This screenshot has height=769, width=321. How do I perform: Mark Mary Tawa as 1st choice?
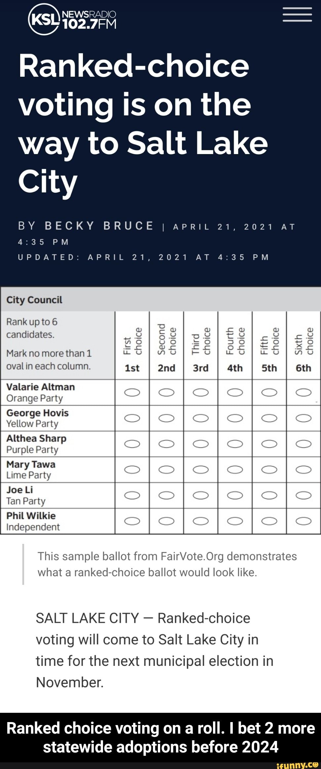tap(132, 469)
